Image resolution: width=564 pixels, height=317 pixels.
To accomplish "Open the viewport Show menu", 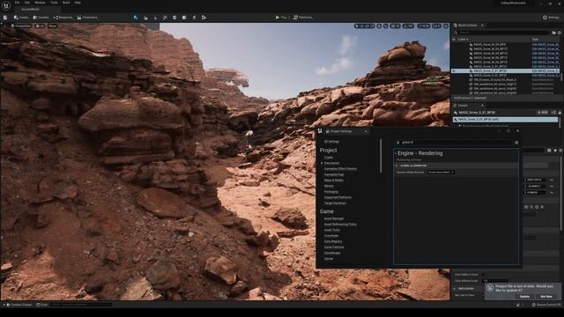I will (53, 26).
